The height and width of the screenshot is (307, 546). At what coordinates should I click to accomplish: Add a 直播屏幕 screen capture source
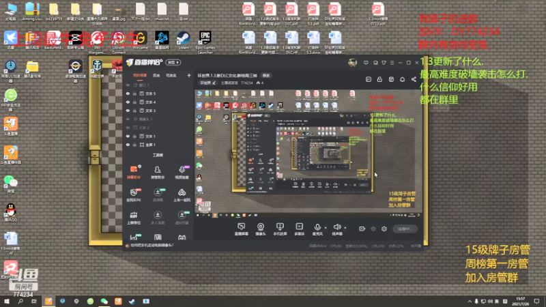[x=242, y=229]
